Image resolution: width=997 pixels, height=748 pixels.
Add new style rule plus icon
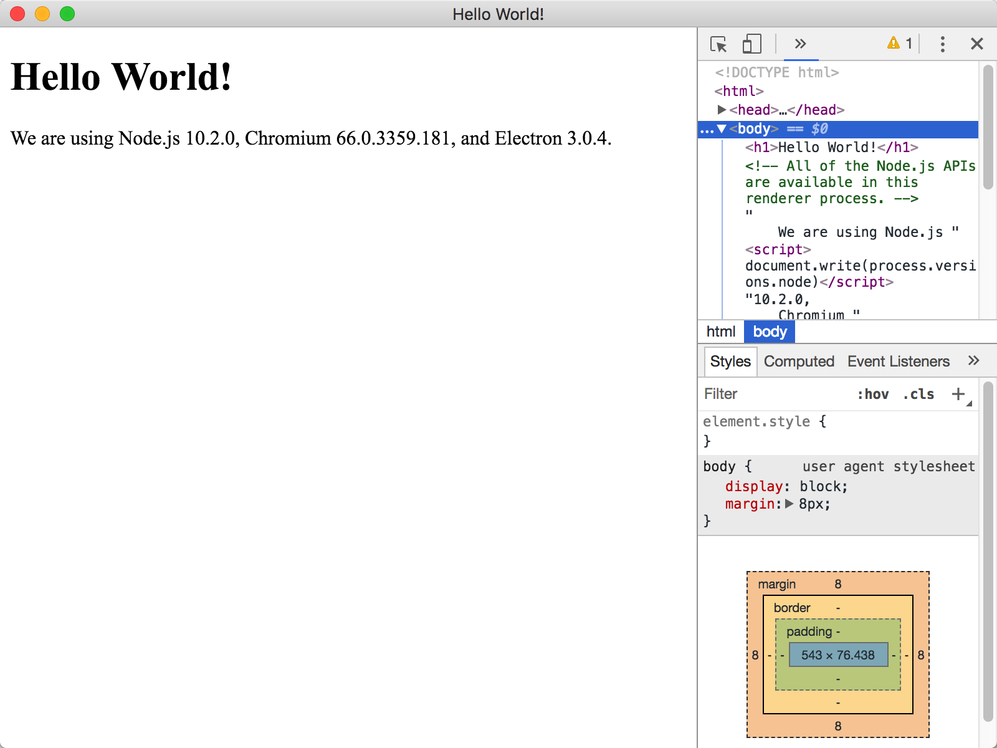(x=958, y=394)
